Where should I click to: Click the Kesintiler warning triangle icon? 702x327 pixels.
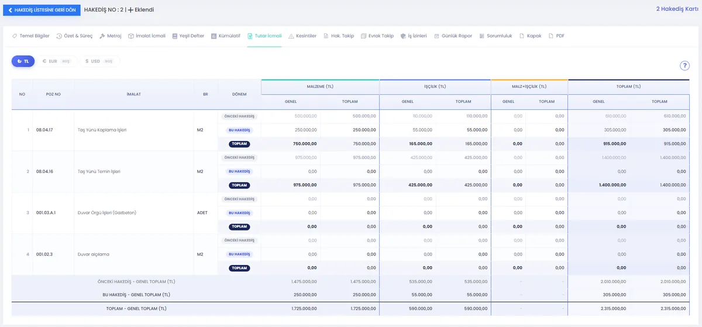point(291,36)
